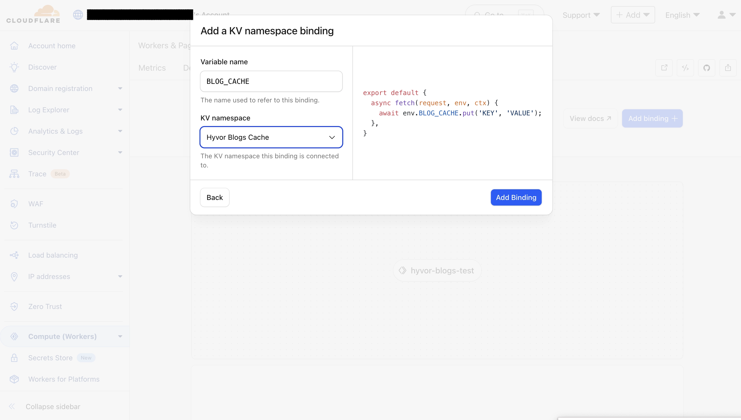The width and height of the screenshot is (741, 420).
Task: Click Workers & Pages breadcrumb
Action: pos(164,45)
